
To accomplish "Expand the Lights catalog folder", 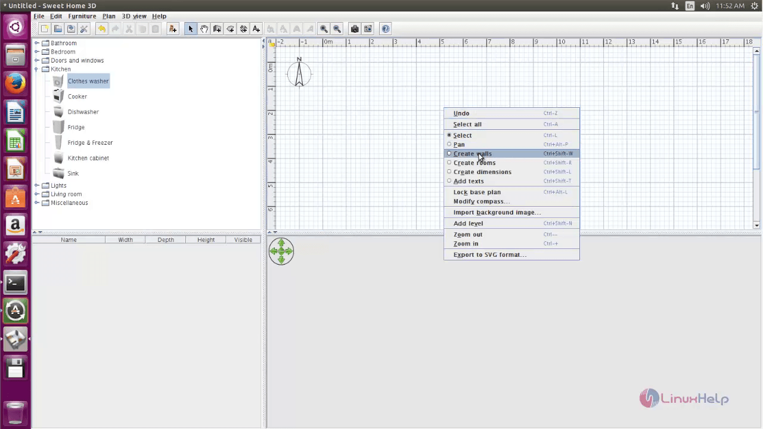I will [x=37, y=185].
